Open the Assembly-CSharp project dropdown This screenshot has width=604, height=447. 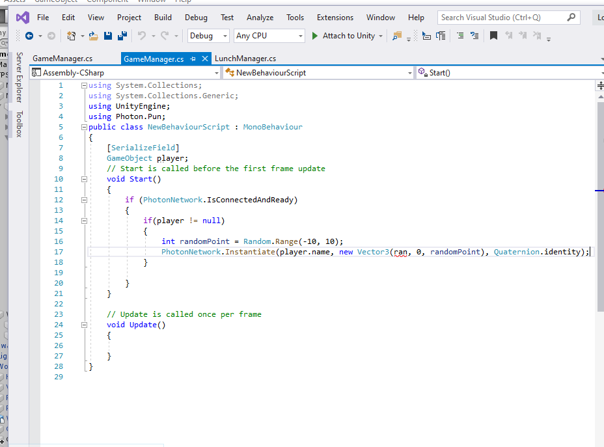coord(126,73)
